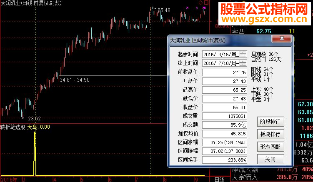
Task: Click the 下跌 38个 text
Action: pyautogui.click(x=262, y=94)
